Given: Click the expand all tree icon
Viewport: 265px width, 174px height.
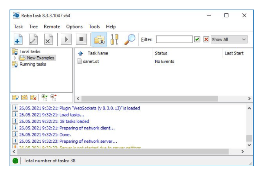Looking at the screenshot, I should tap(45, 97).
